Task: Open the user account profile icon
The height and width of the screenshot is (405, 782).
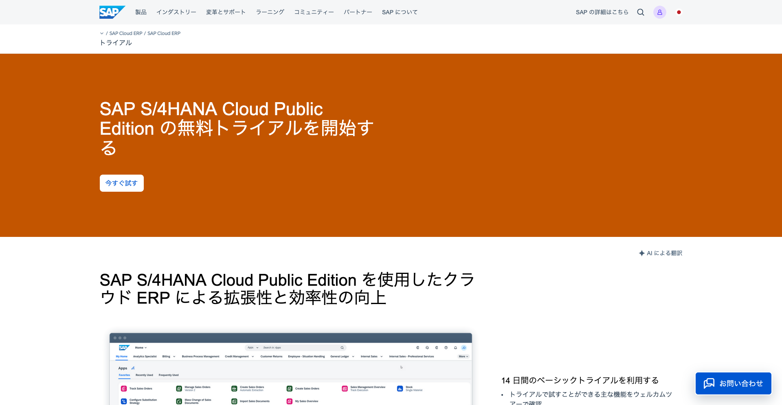Action: 660,12
